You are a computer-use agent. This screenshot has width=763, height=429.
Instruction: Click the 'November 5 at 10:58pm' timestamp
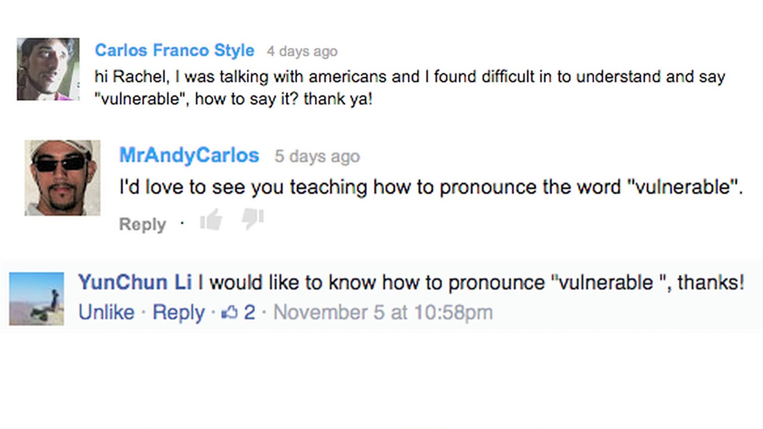383,312
